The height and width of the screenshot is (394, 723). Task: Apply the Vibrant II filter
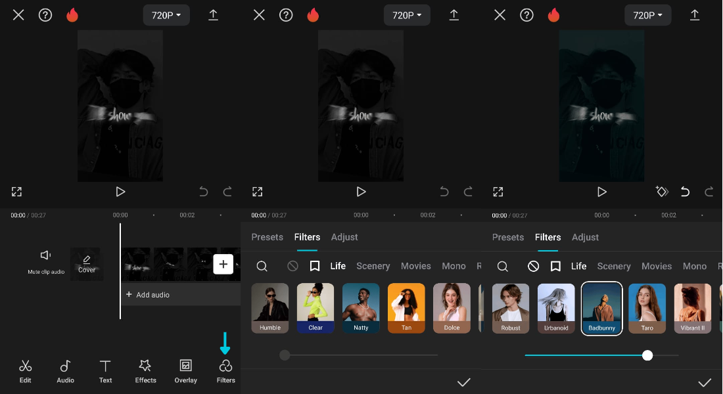point(693,308)
